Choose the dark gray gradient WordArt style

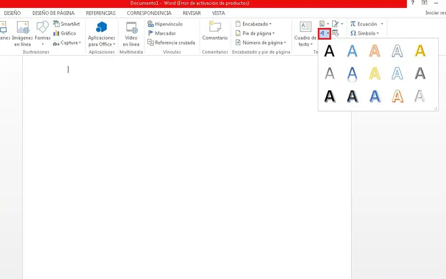420,74
